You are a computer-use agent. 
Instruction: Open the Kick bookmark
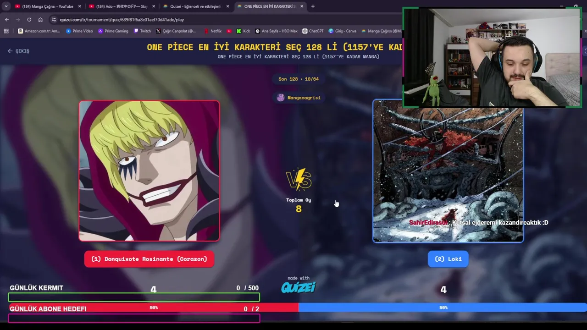244,31
